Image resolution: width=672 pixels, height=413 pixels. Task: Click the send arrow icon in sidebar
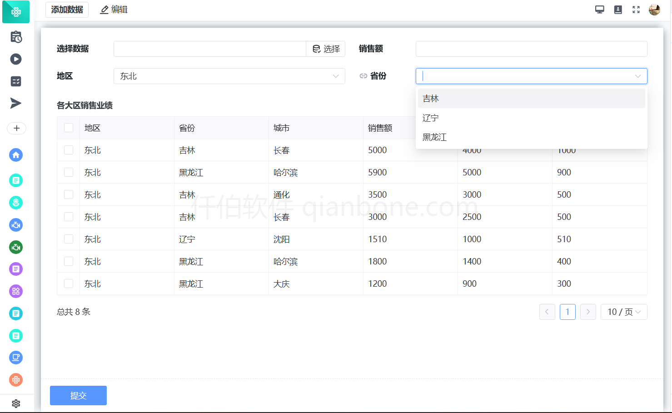[x=16, y=103]
